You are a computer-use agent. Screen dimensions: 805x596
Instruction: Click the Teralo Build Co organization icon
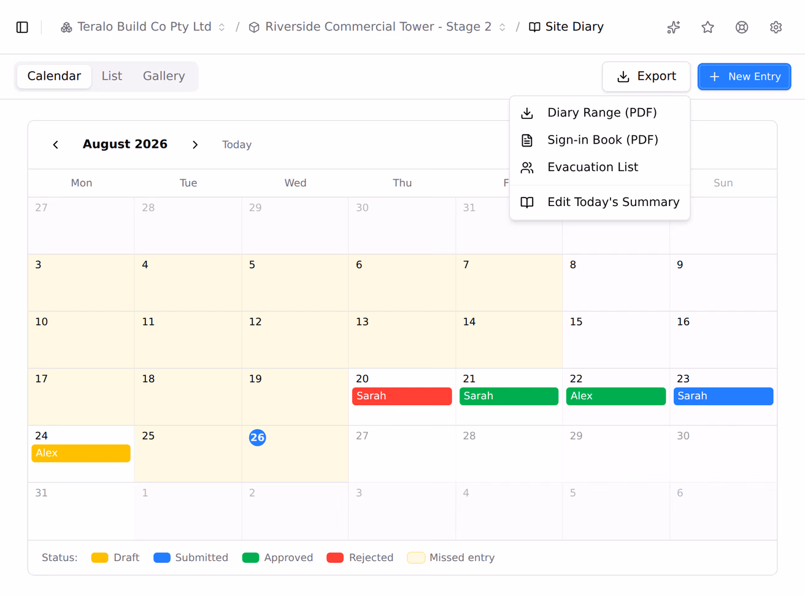[x=66, y=27]
